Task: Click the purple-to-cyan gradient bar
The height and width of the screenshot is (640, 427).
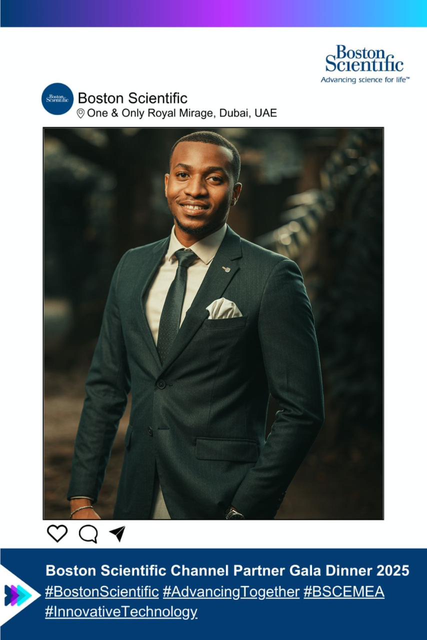Action: pyautogui.click(x=213, y=13)
